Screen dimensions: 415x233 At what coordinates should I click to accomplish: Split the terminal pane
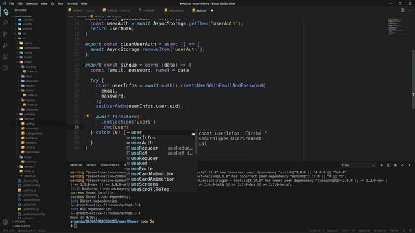[x=388, y=165]
